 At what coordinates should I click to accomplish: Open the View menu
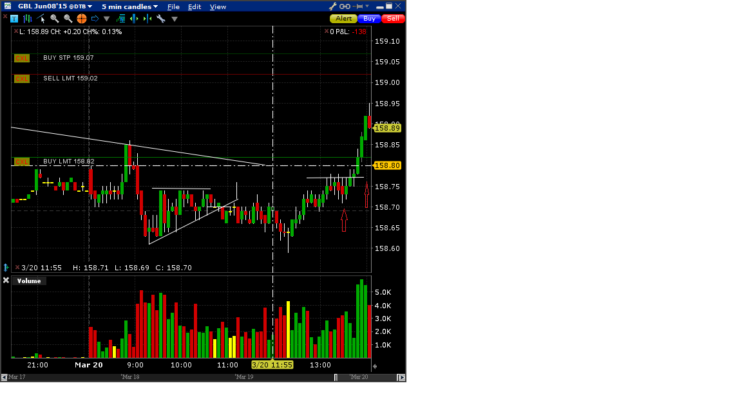tap(218, 6)
